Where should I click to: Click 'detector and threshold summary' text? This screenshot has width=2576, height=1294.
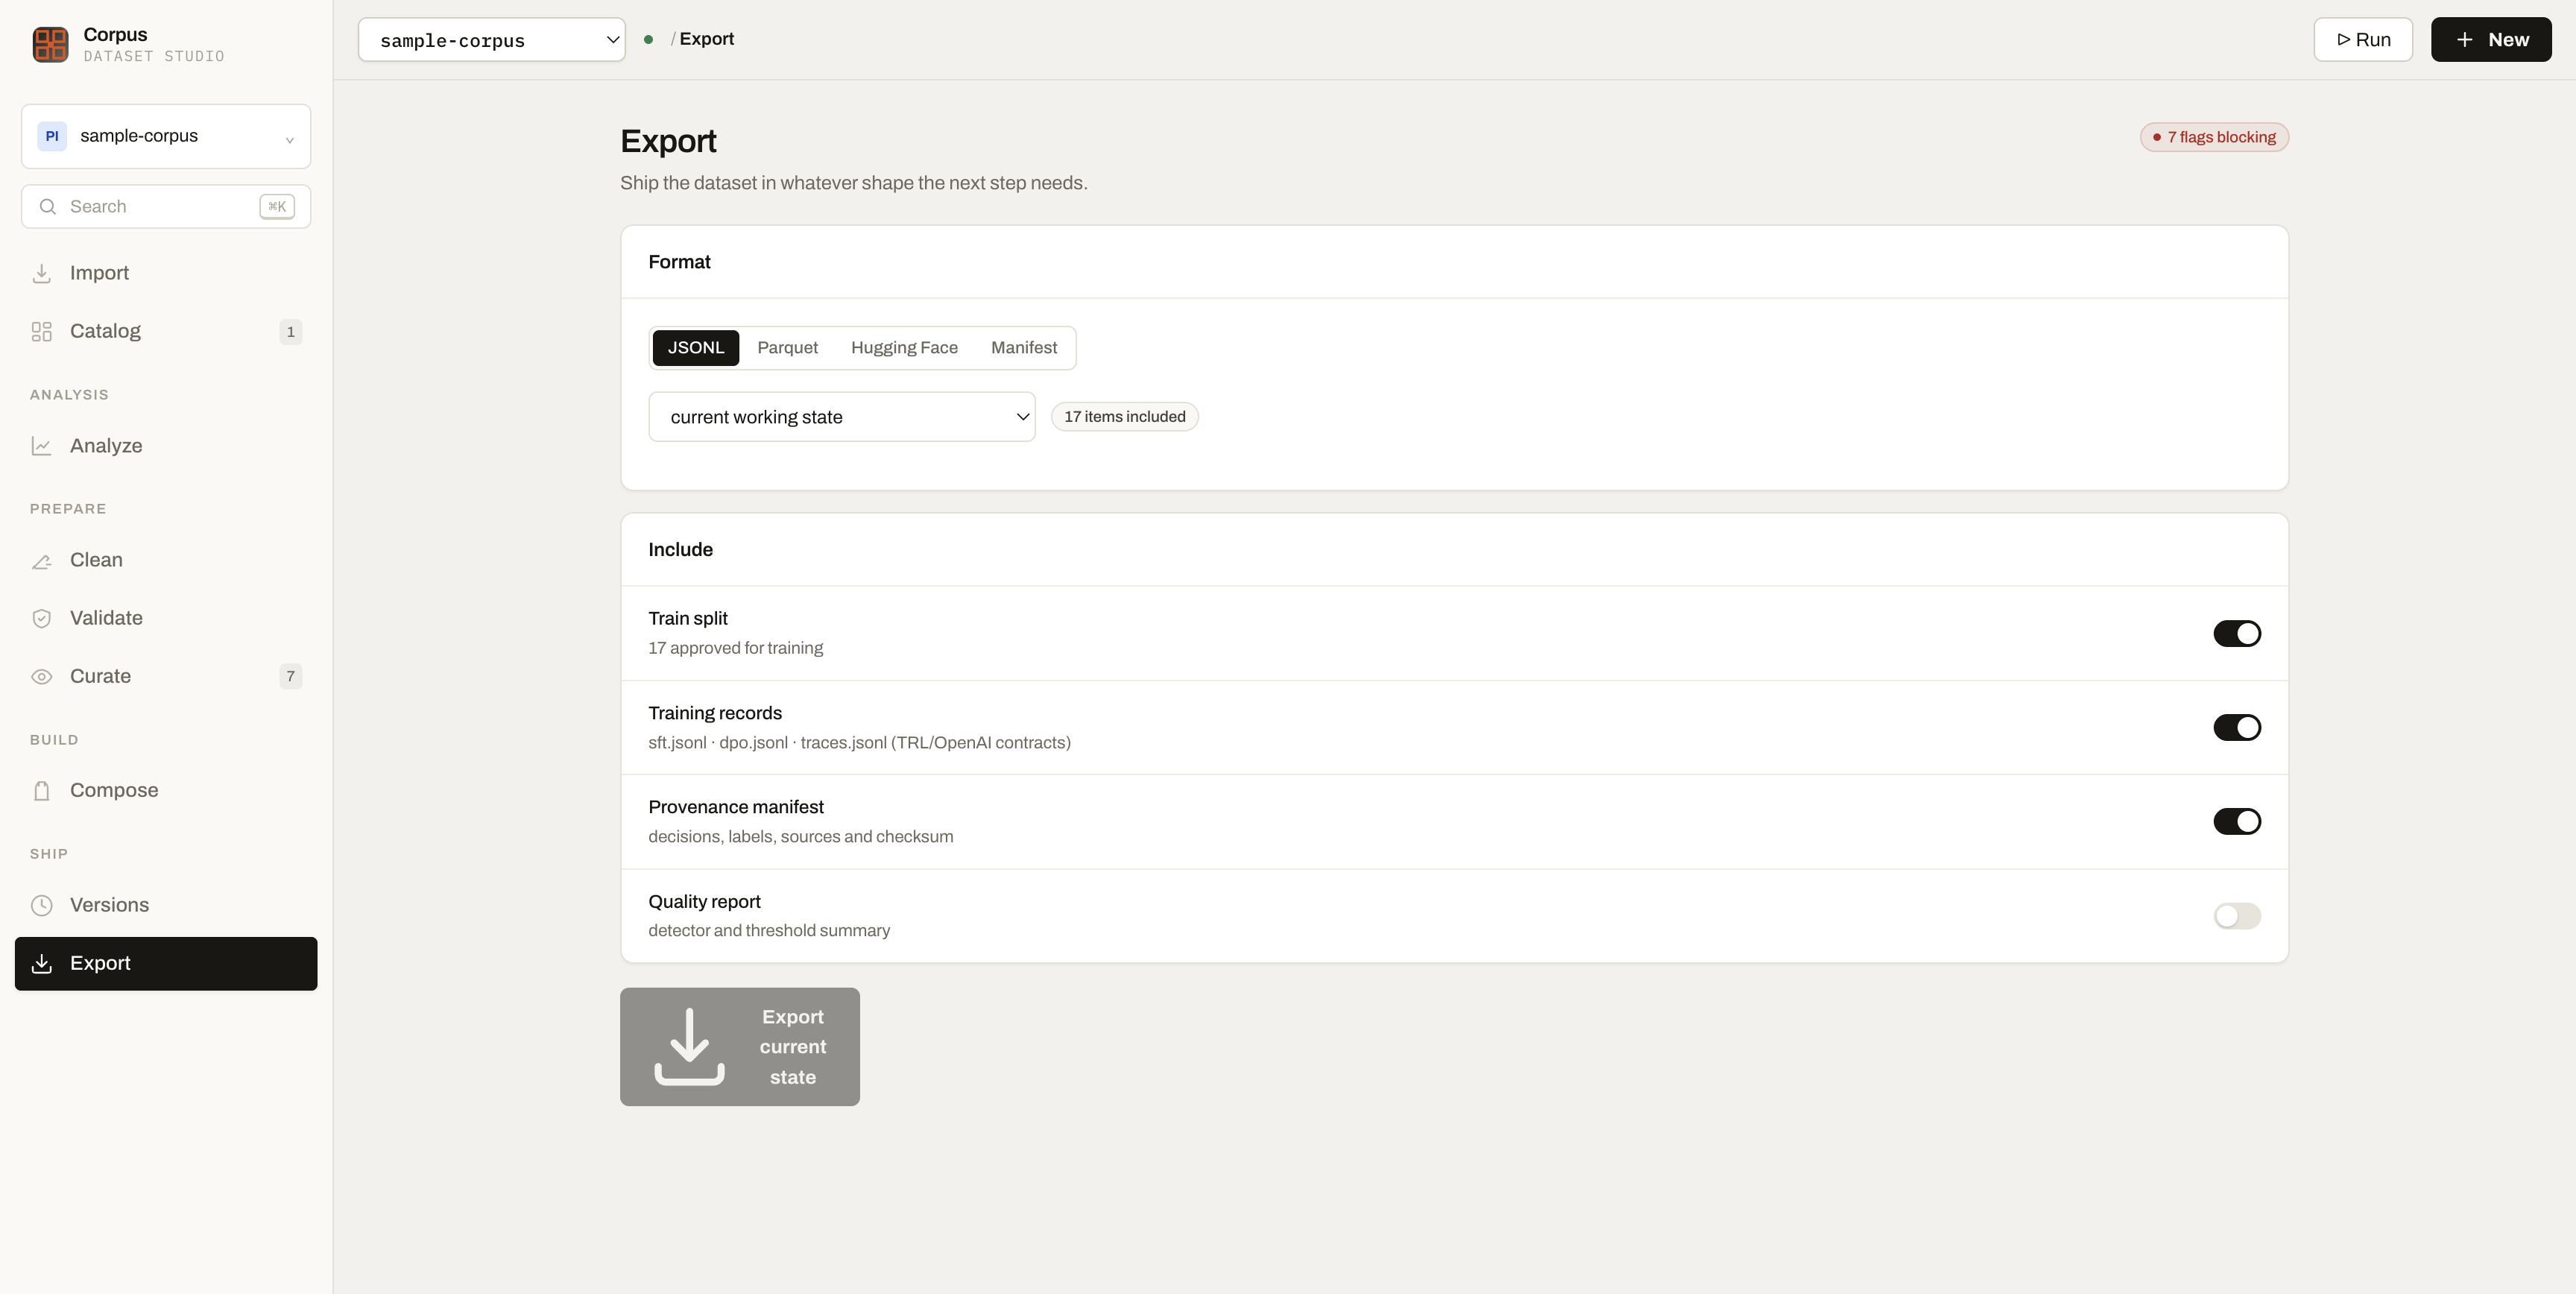769,931
